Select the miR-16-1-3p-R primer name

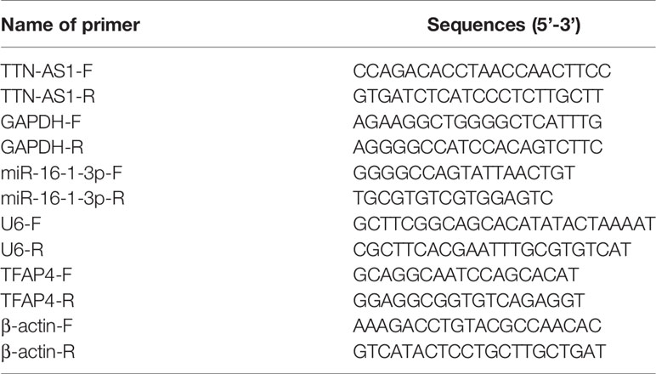(x=63, y=198)
